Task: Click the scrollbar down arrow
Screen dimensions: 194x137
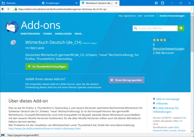Action: [x=192, y=131]
